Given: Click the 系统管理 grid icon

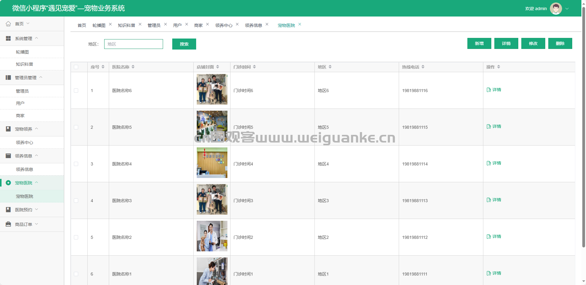Looking at the screenshot, I should coord(8,39).
